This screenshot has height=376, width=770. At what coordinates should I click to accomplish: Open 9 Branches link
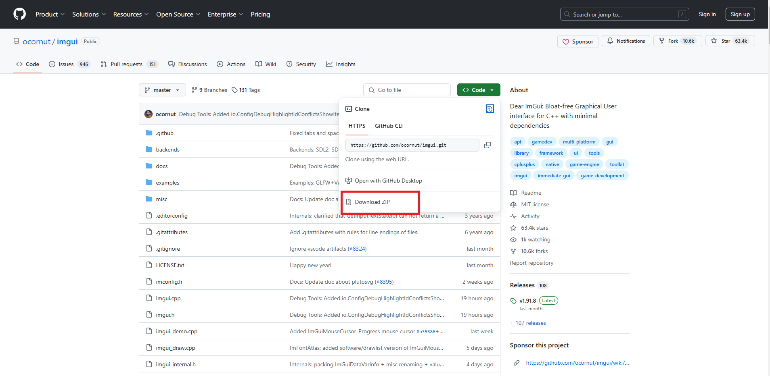click(209, 90)
